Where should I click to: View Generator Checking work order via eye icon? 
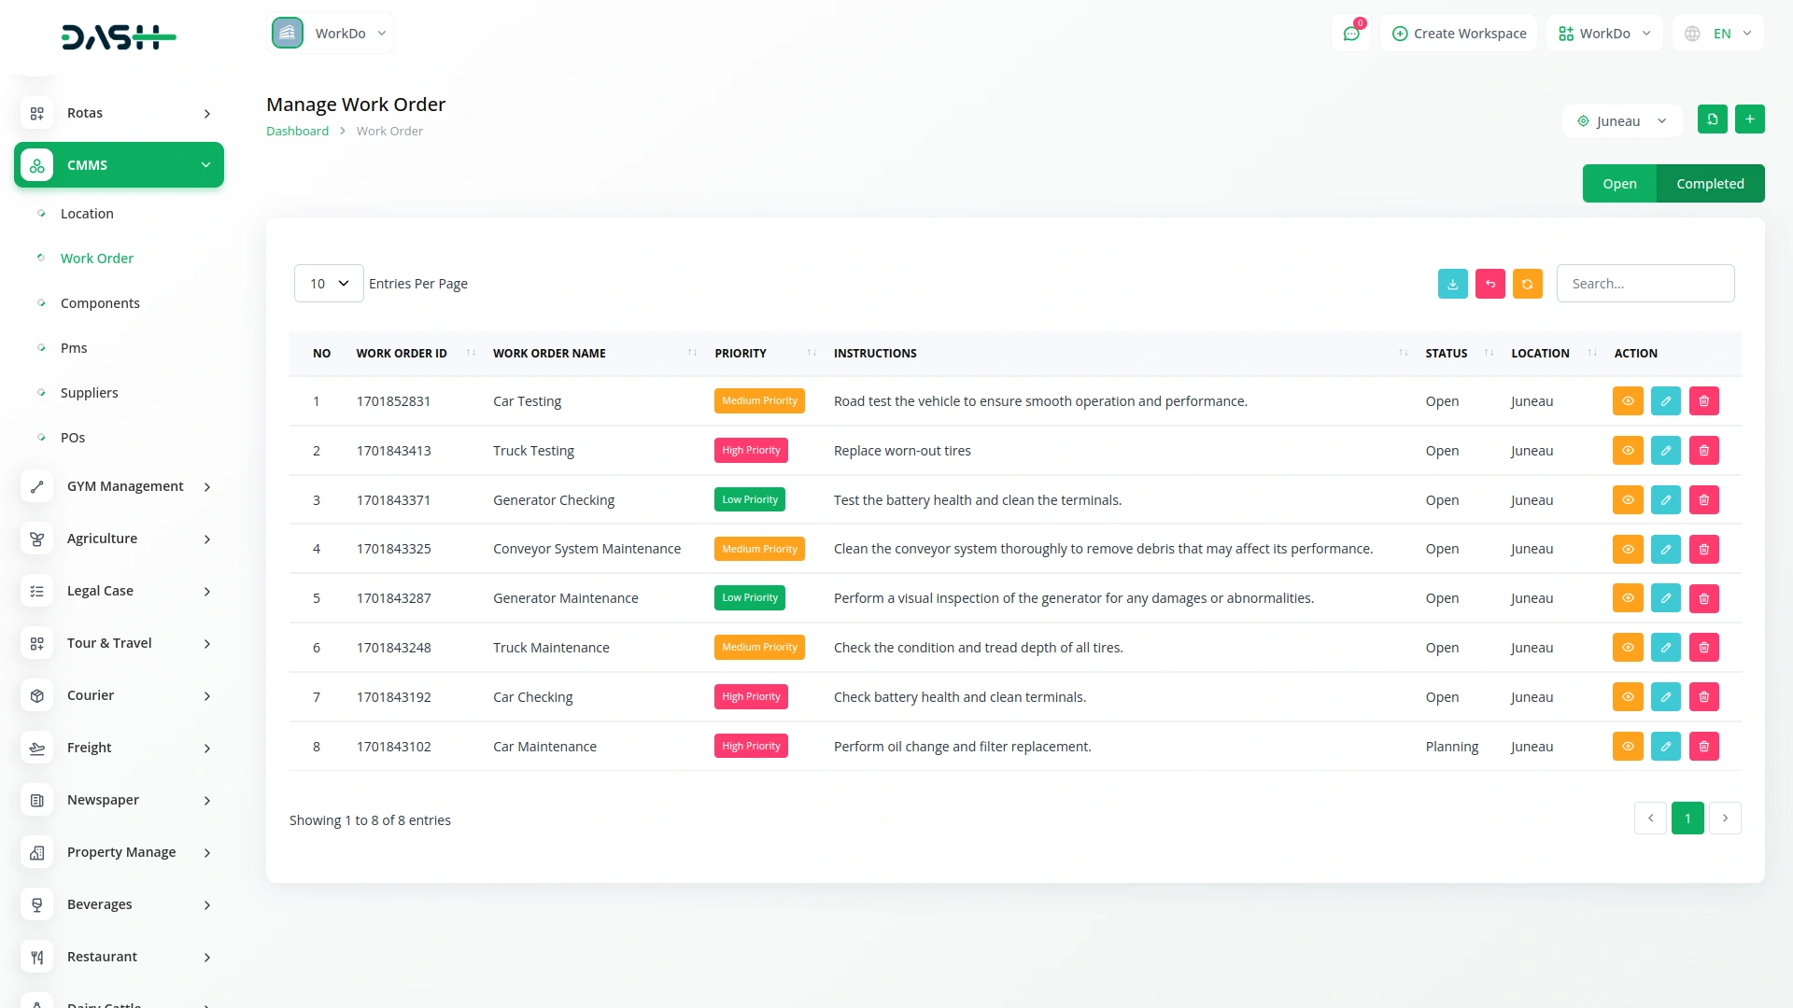pyautogui.click(x=1627, y=500)
